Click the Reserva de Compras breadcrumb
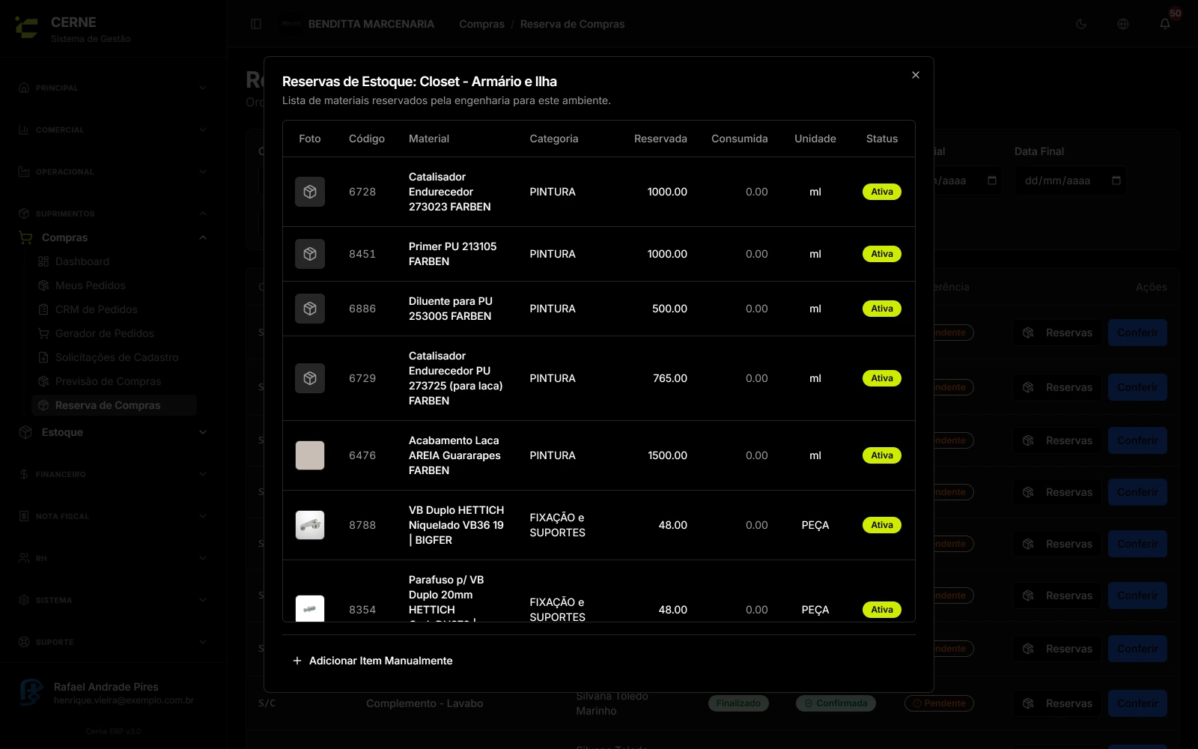Image resolution: width=1198 pixels, height=749 pixels. click(x=572, y=24)
